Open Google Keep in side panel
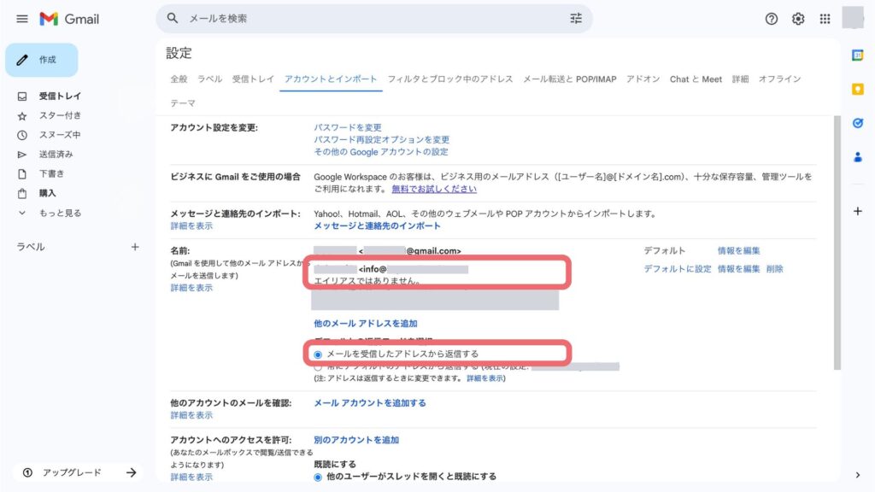875x492 pixels. point(858,89)
